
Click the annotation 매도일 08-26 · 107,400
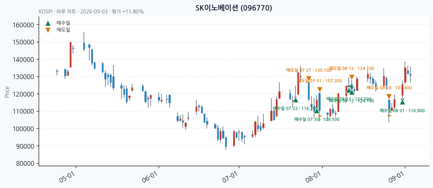[389, 88]
